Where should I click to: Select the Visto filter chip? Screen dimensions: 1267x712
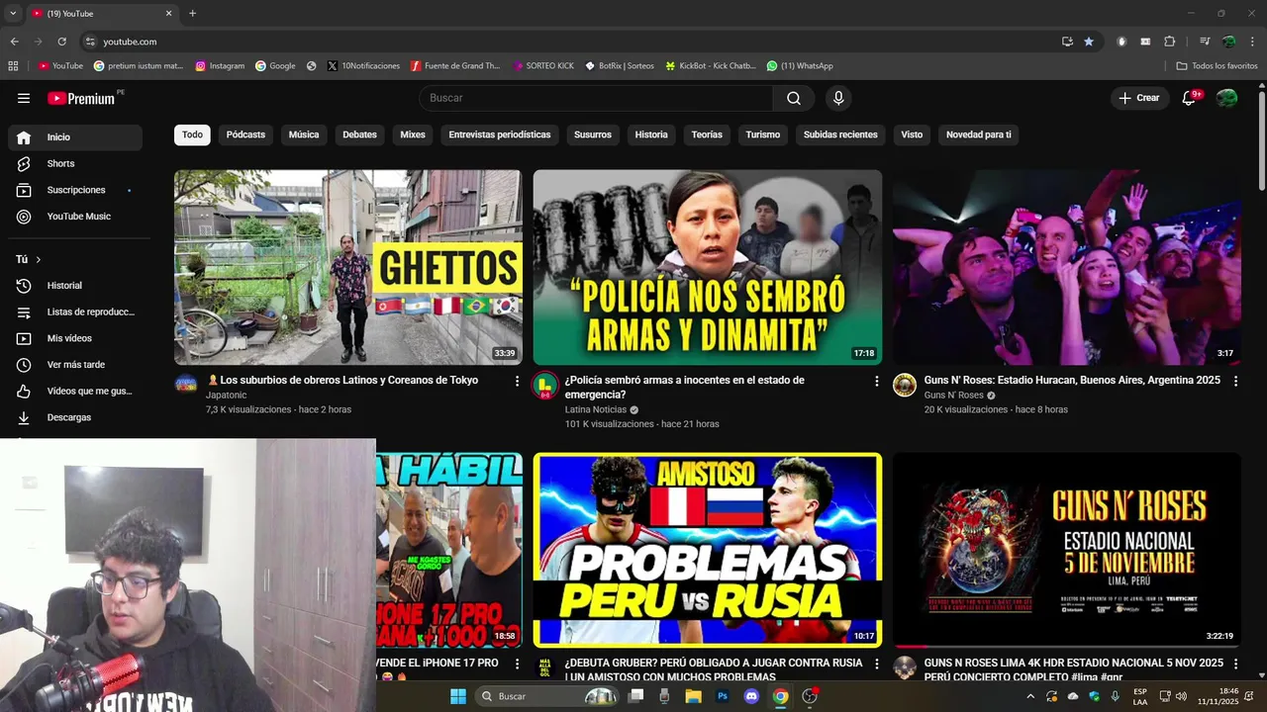[912, 134]
